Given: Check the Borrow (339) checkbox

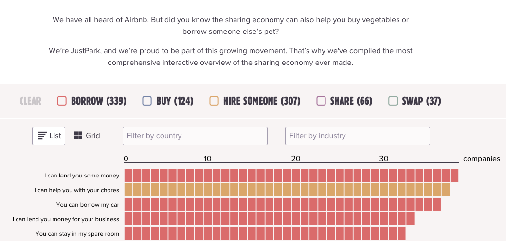Looking at the screenshot, I should click(62, 101).
